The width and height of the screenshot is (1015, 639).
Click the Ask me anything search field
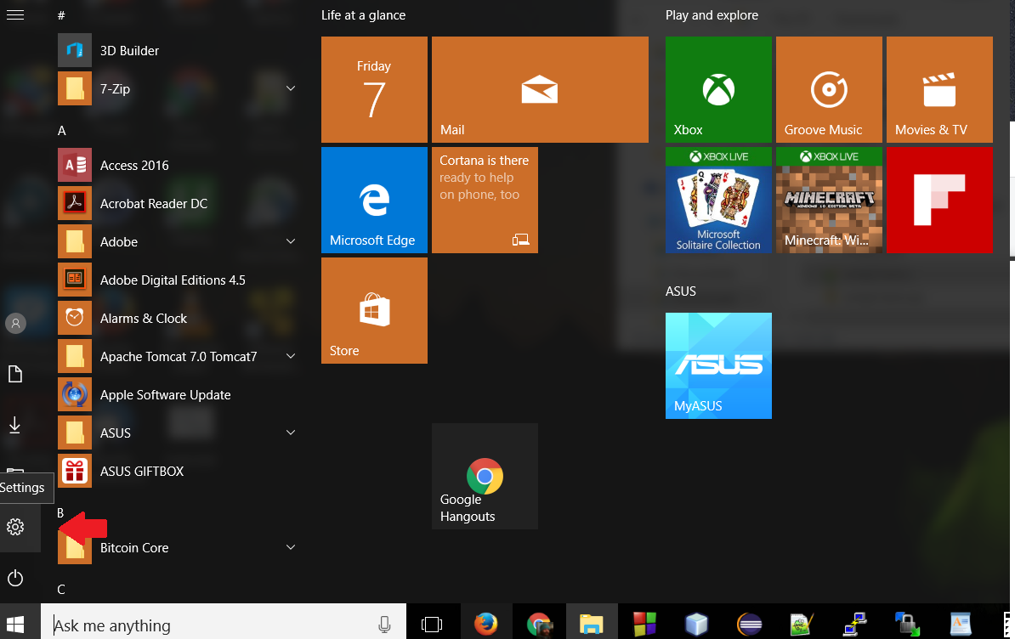(213, 625)
